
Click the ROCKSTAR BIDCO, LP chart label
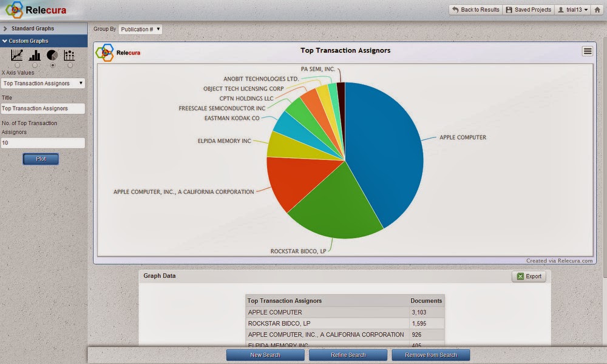[x=298, y=251]
